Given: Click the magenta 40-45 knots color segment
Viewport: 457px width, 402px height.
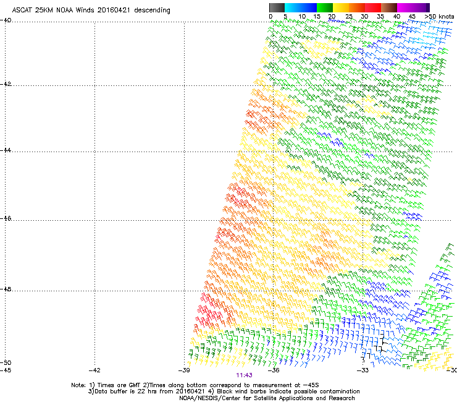Looking at the screenshot, I should (x=405, y=7).
